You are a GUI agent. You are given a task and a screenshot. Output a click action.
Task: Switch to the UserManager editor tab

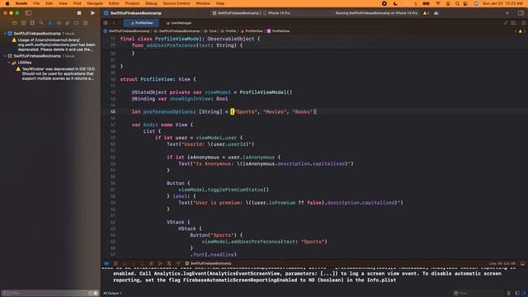click(x=179, y=23)
